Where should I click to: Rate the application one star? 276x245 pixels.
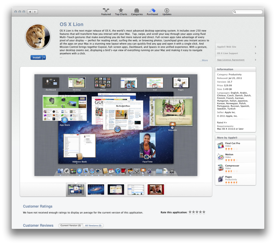tap(190, 212)
